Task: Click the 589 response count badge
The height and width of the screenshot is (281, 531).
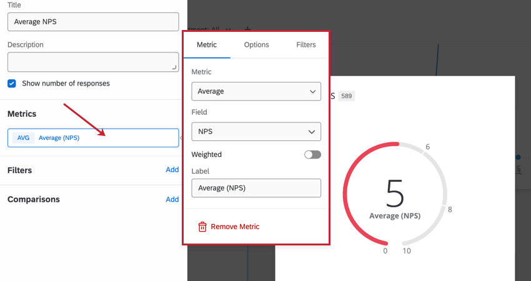Action: pos(347,96)
